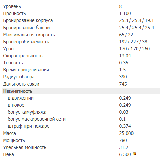Select the Время прицеливания value 1.5
Viewport: 160px width, 159px height.
point(122,70)
